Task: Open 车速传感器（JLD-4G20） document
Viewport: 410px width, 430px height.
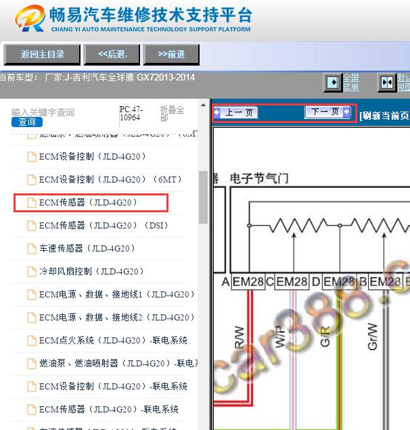Action: (x=87, y=248)
